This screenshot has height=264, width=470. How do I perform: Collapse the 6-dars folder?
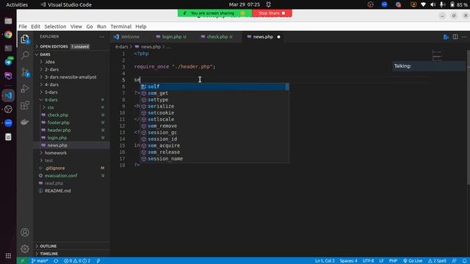(x=51, y=100)
